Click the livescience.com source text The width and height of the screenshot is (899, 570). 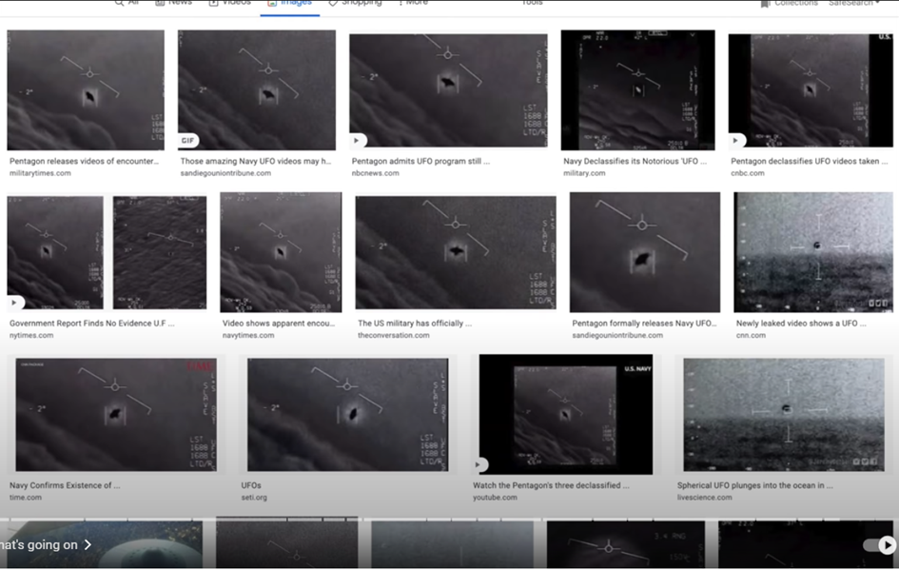pyautogui.click(x=704, y=498)
